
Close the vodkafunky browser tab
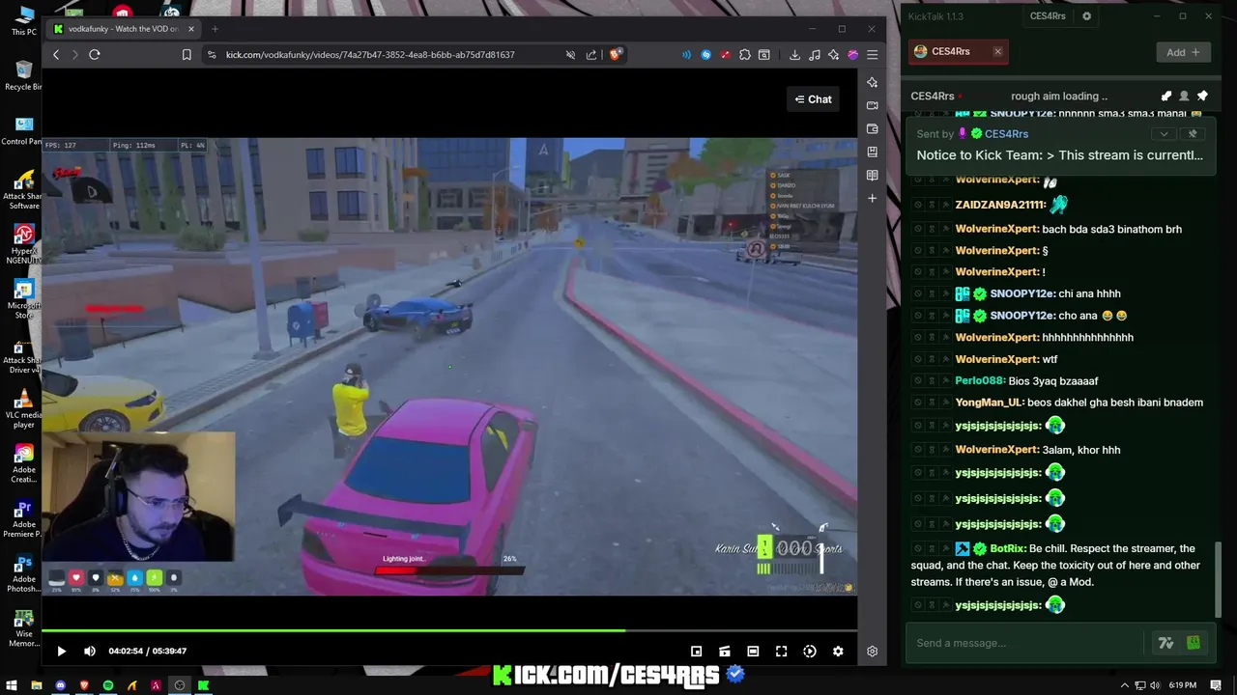190,29
